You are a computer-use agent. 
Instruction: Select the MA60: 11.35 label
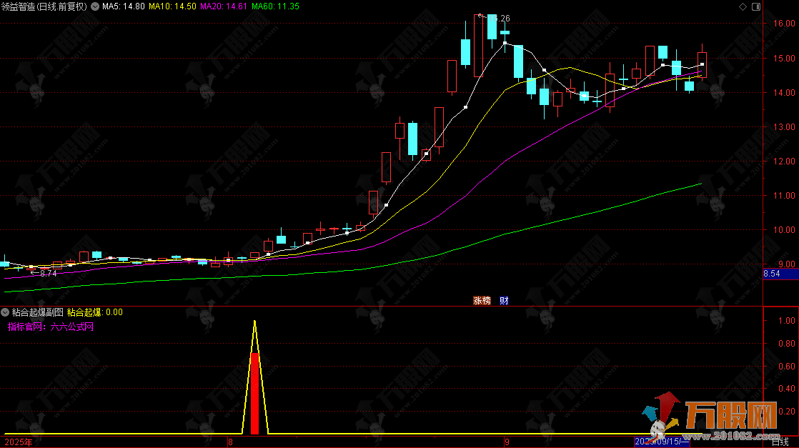click(275, 6)
